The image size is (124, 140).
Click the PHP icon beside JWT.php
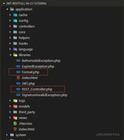coord(18,83)
